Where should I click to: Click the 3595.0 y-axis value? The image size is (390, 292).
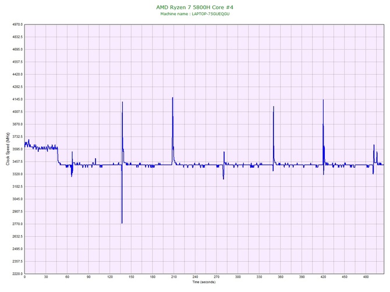(x=17, y=149)
